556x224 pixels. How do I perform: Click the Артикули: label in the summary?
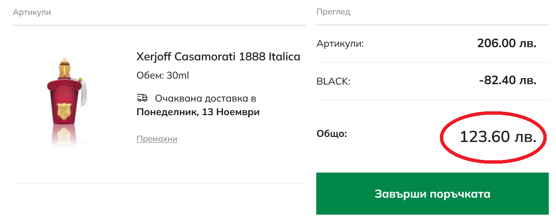tap(340, 43)
